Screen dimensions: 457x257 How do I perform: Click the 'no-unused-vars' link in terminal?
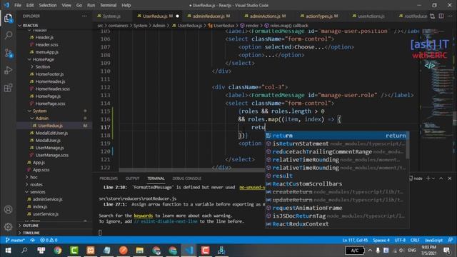pyautogui.click(x=252, y=187)
